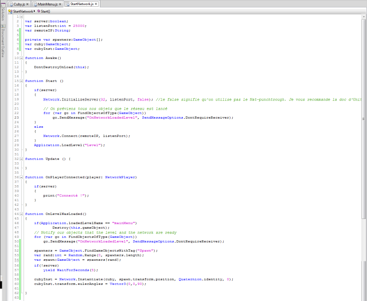Open the Document Outline side panel
The image size is (367, 301).
[x=3, y=41]
